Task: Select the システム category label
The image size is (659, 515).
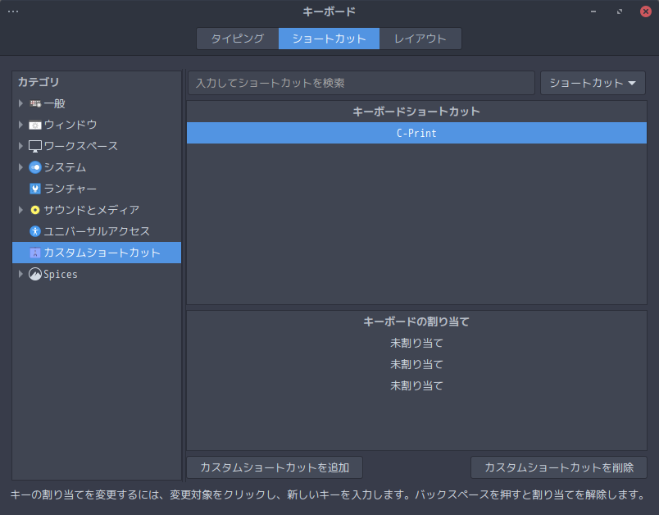Action: [65, 167]
